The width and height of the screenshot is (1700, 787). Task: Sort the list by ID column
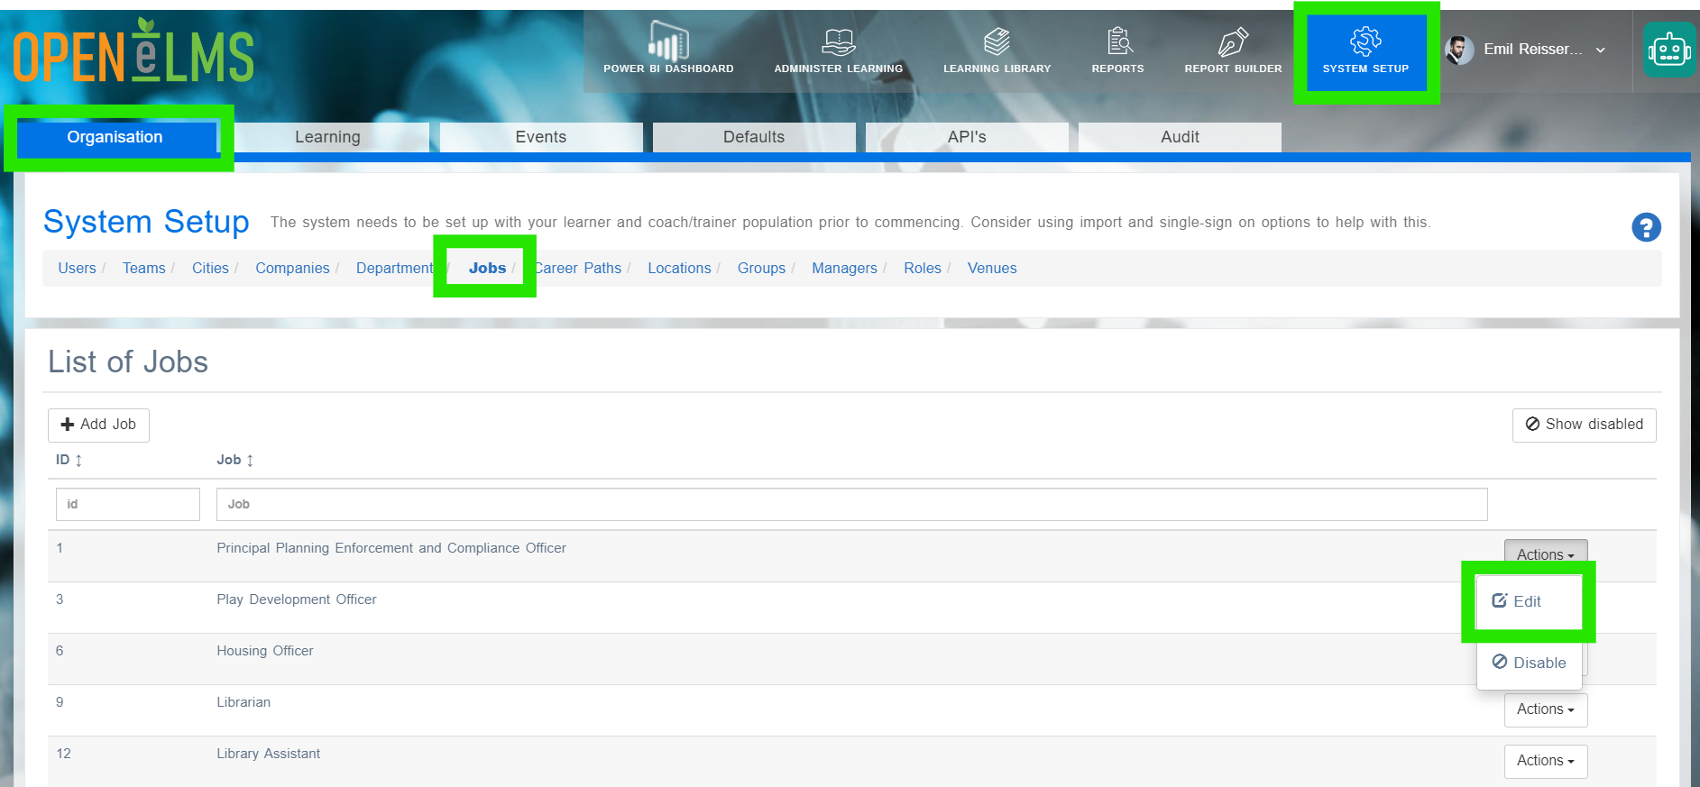pyautogui.click(x=69, y=460)
